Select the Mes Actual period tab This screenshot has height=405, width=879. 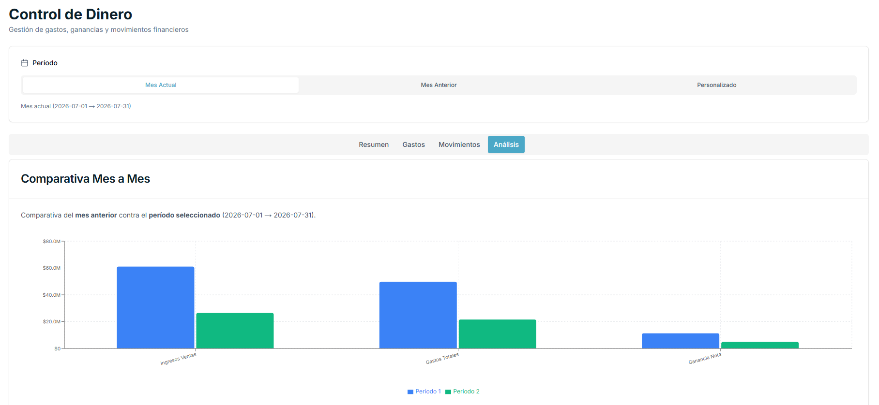tap(161, 85)
